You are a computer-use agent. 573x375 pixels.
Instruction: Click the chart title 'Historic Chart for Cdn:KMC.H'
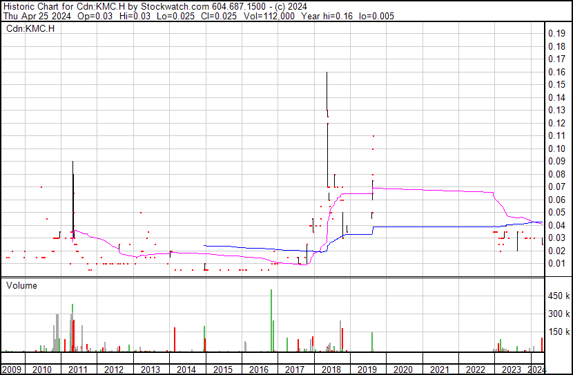coord(64,7)
